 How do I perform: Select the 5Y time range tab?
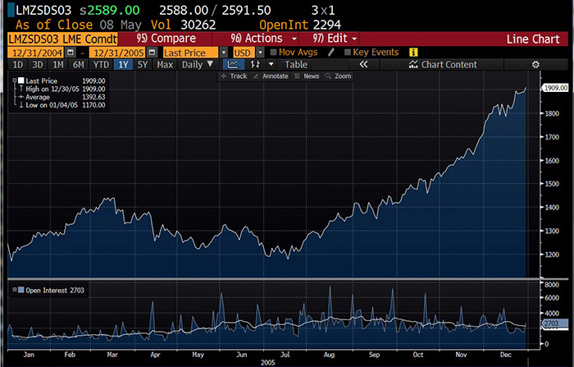pyautogui.click(x=143, y=64)
